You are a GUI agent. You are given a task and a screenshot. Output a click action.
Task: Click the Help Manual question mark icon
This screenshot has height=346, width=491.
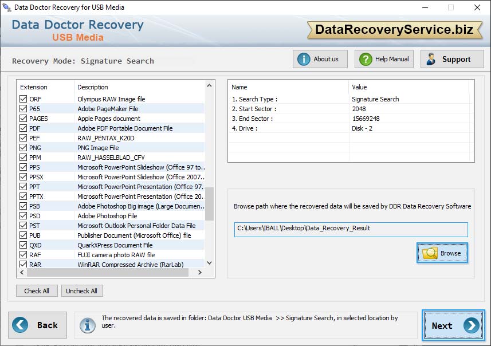(x=366, y=59)
